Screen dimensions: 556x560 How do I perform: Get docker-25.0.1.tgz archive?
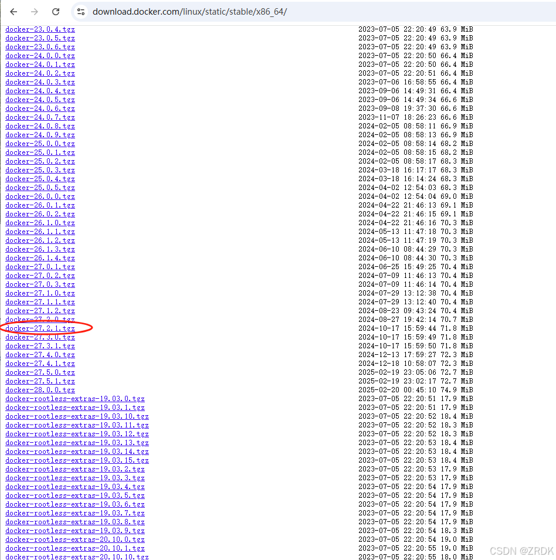(x=40, y=152)
